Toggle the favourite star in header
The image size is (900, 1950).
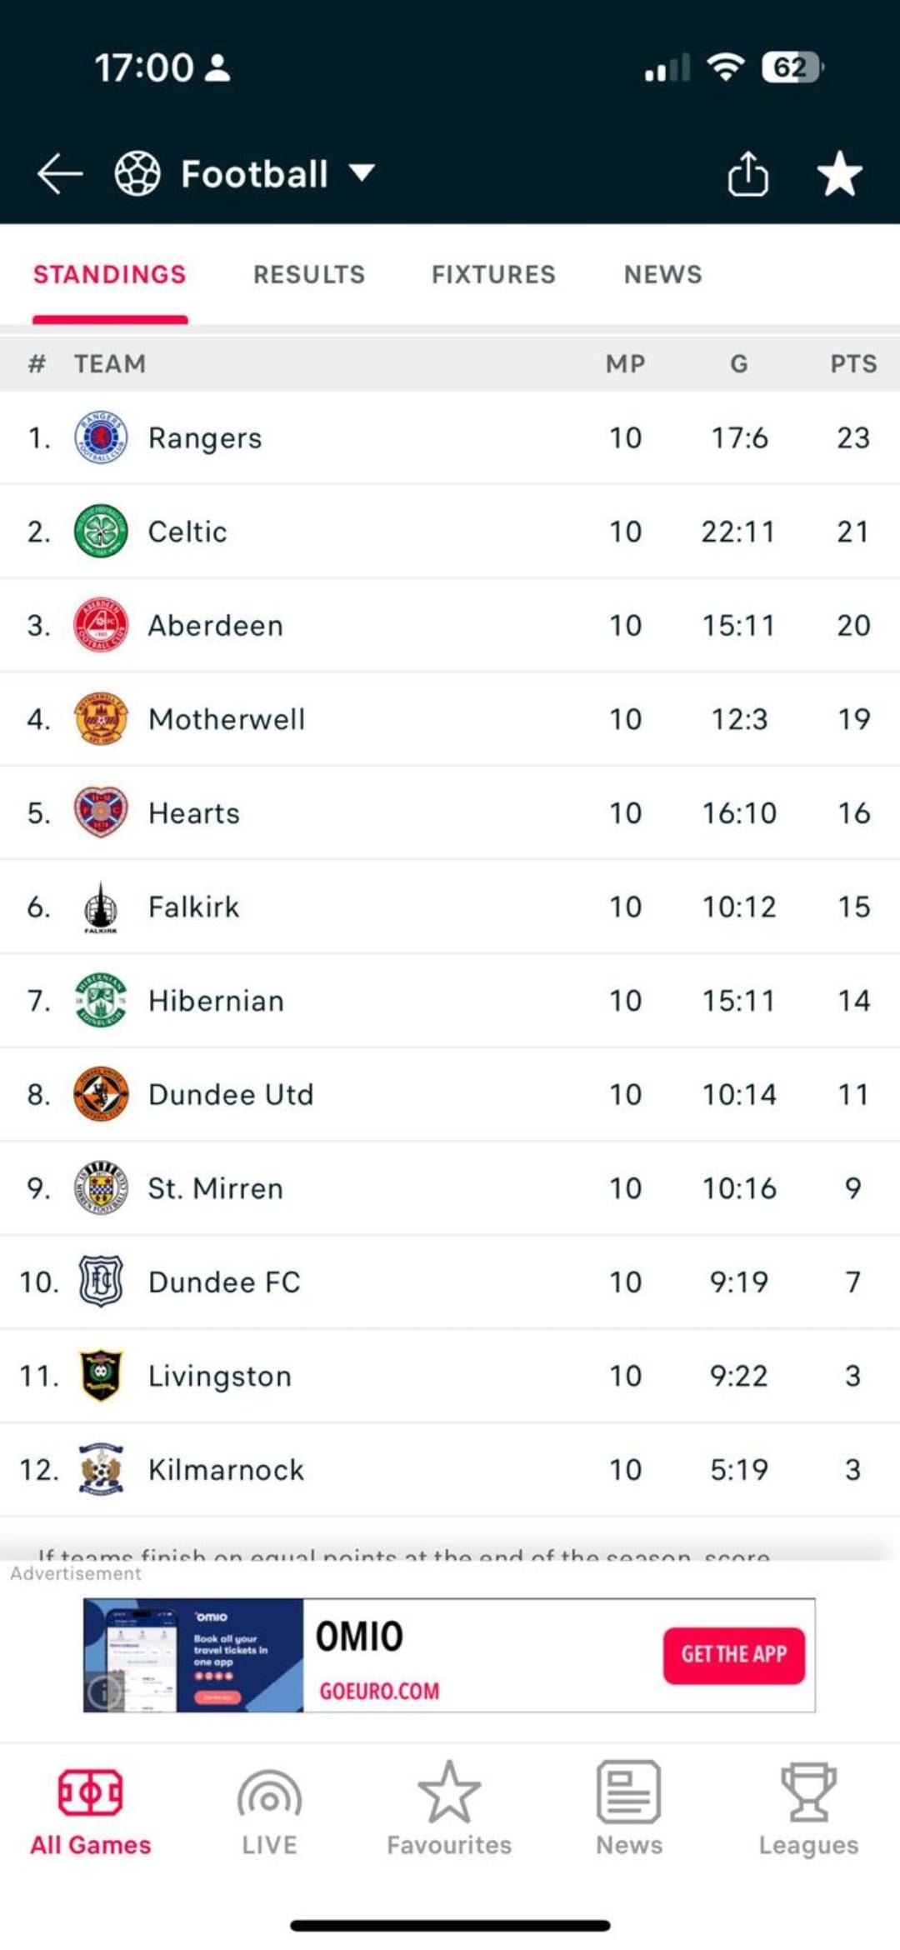pos(839,174)
